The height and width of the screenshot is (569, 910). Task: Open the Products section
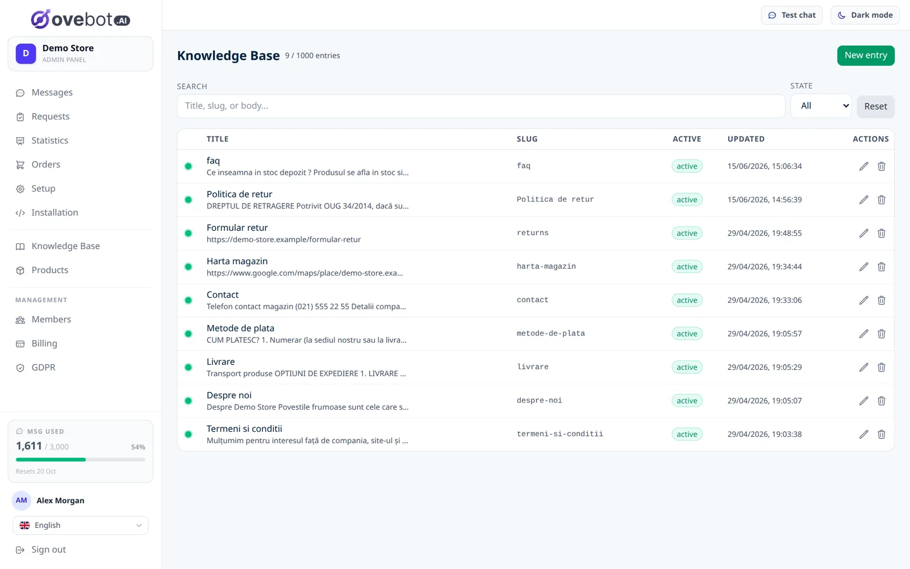(x=81, y=270)
